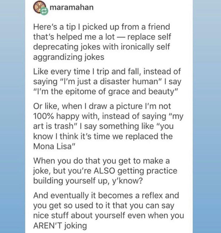This screenshot has width=221, height=233.
Task: Click the blue gradient margin right of post
Action: coord(207,117)
